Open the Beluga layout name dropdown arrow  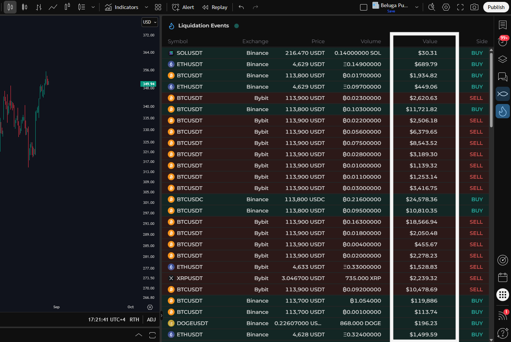(417, 7)
